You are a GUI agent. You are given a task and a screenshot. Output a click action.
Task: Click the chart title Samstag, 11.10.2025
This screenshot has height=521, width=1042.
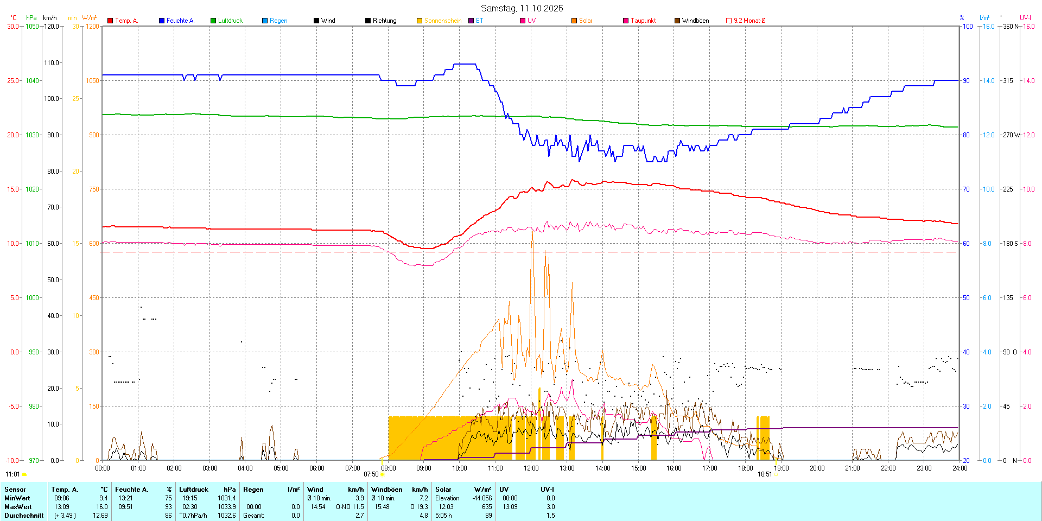click(522, 8)
